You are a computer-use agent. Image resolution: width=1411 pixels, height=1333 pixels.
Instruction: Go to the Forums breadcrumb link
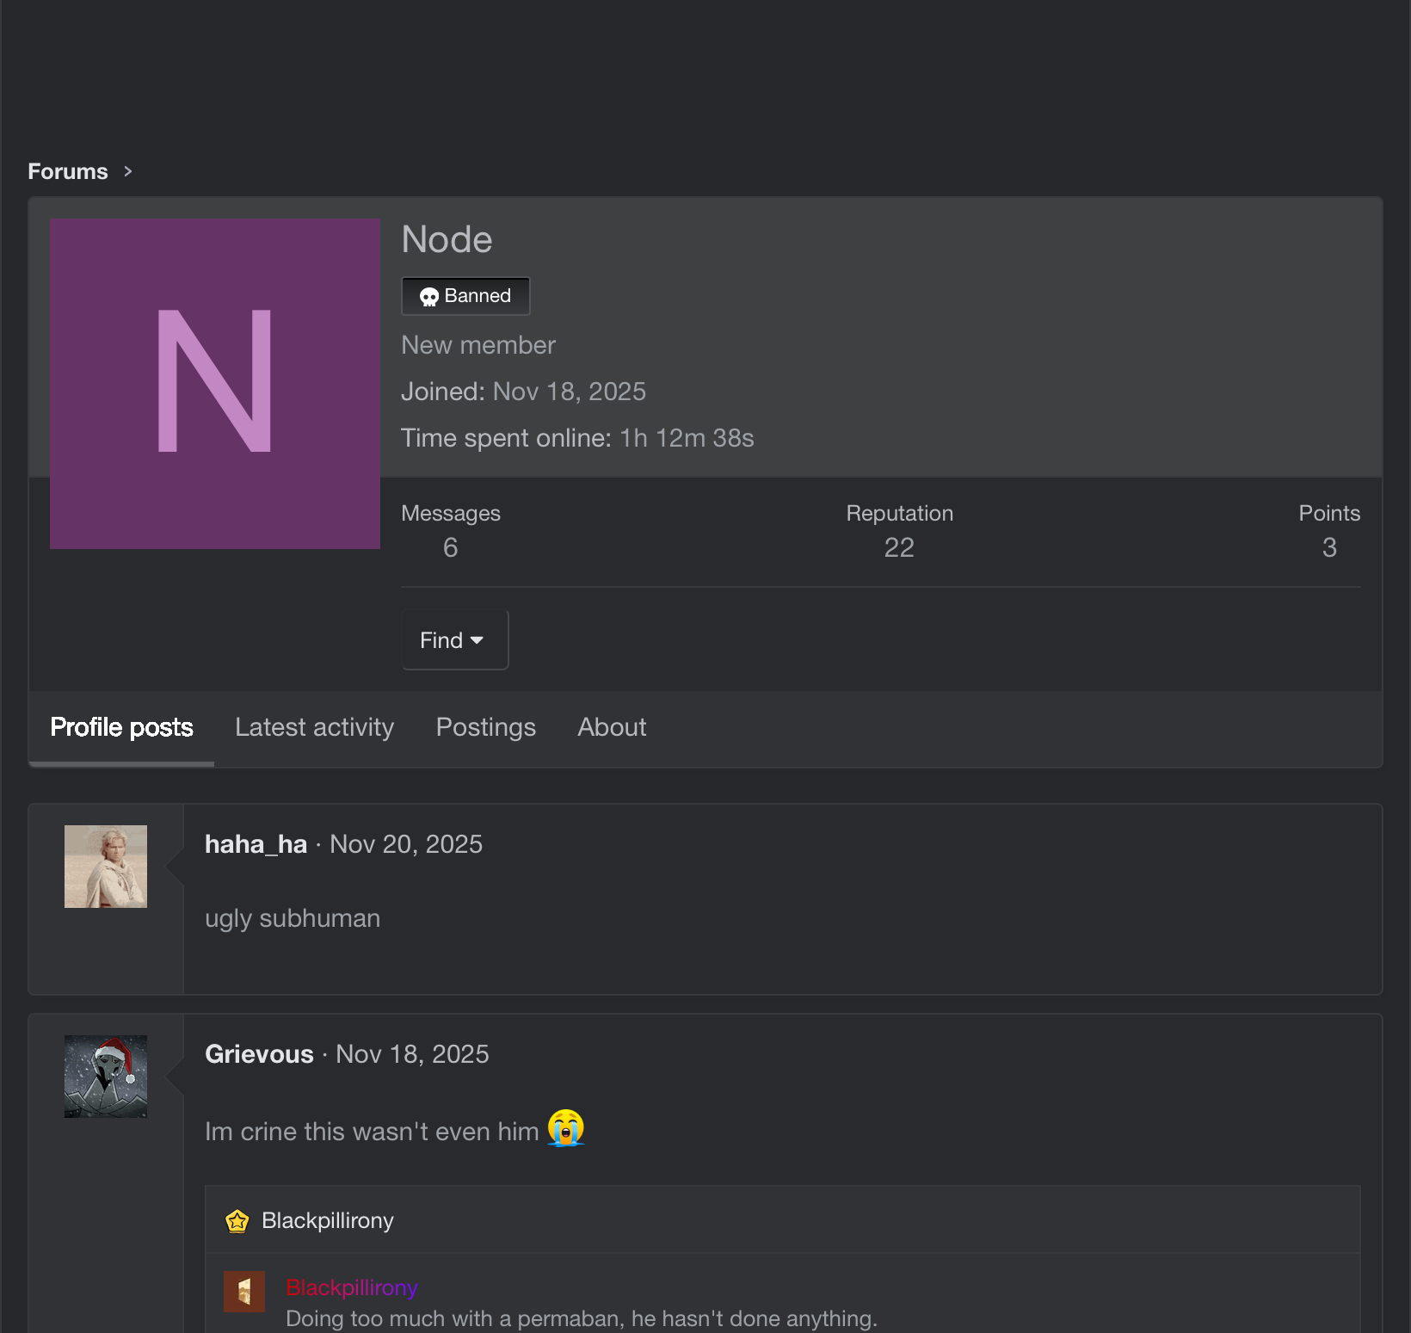point(68,171)
